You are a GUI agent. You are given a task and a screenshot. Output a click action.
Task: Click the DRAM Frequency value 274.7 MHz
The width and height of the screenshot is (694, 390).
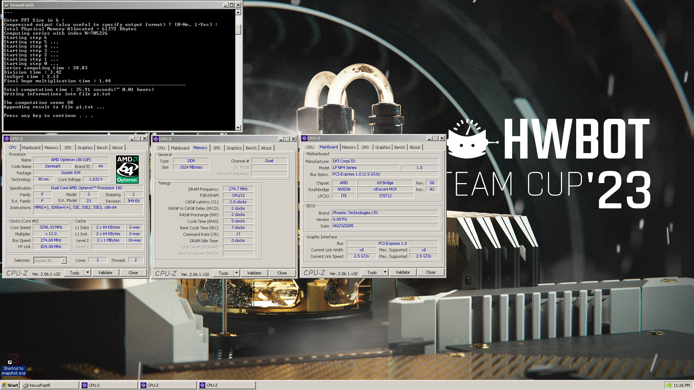pyautogui.click(x=238, y=189)
